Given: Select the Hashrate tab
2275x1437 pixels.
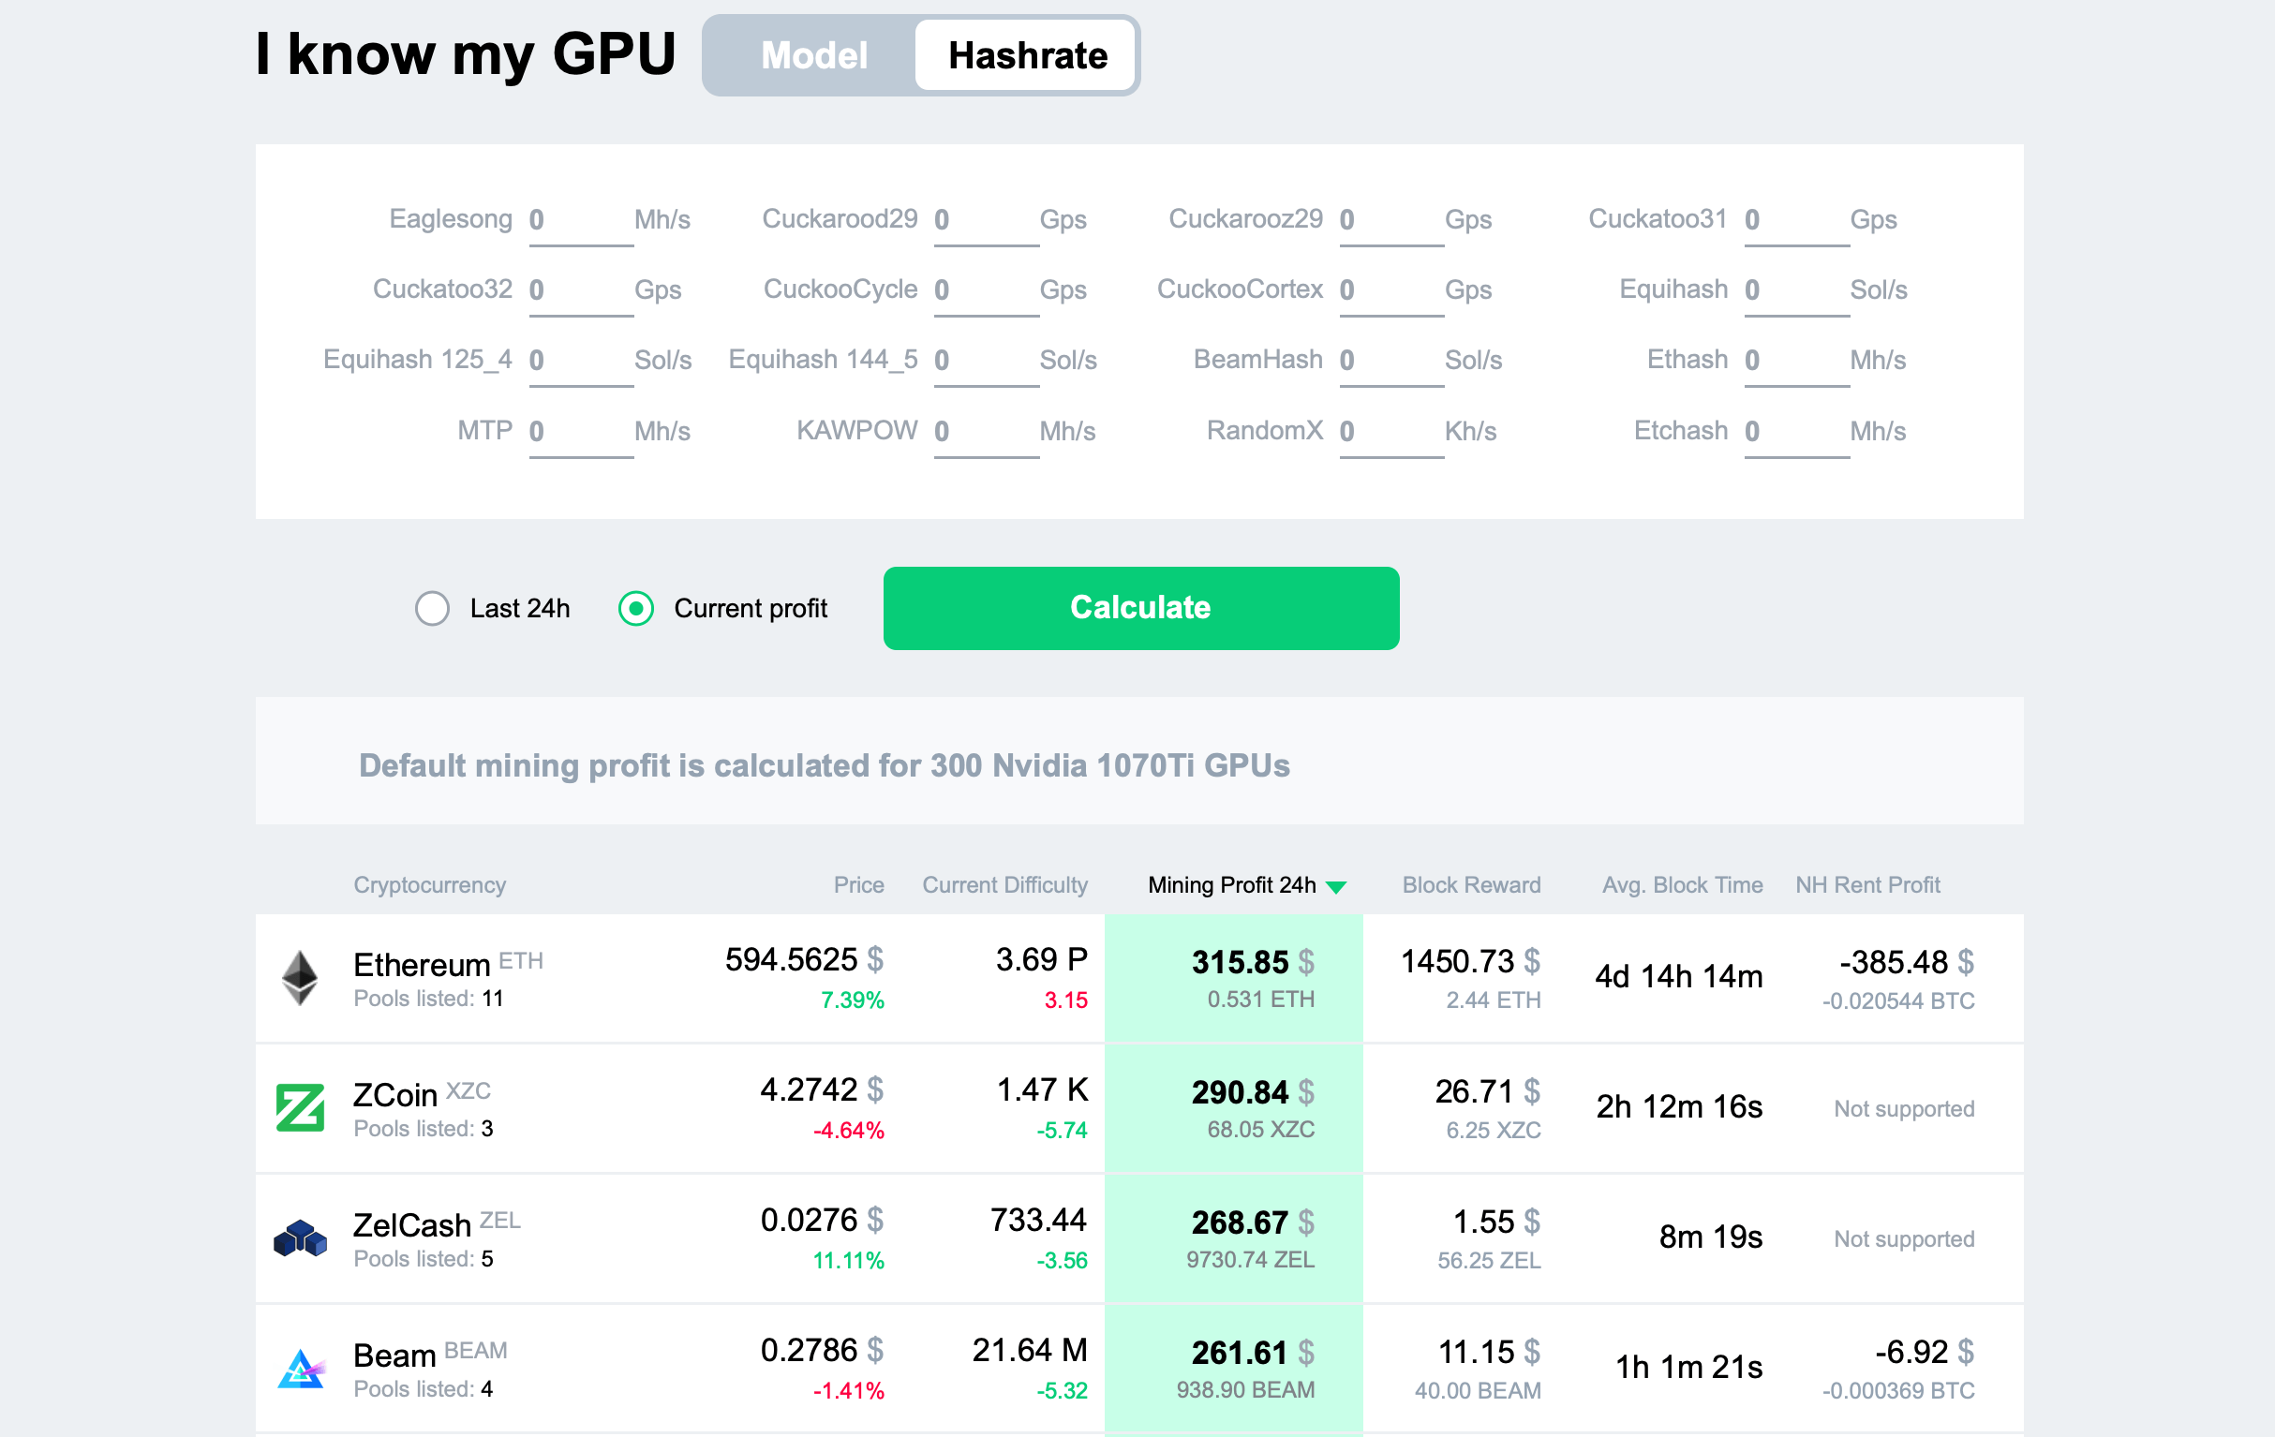Looking at the screenshot, I should pyautogui.click(x=1025, y=54).
